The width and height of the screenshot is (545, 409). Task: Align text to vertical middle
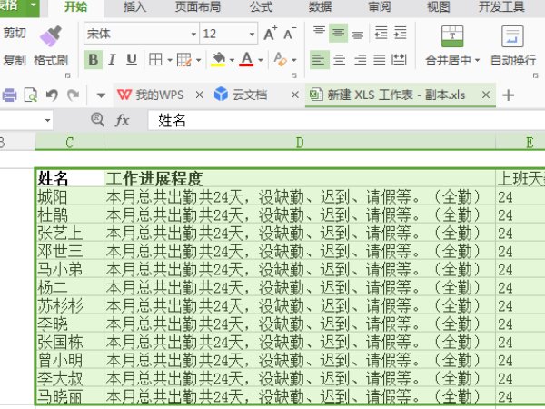338,33
